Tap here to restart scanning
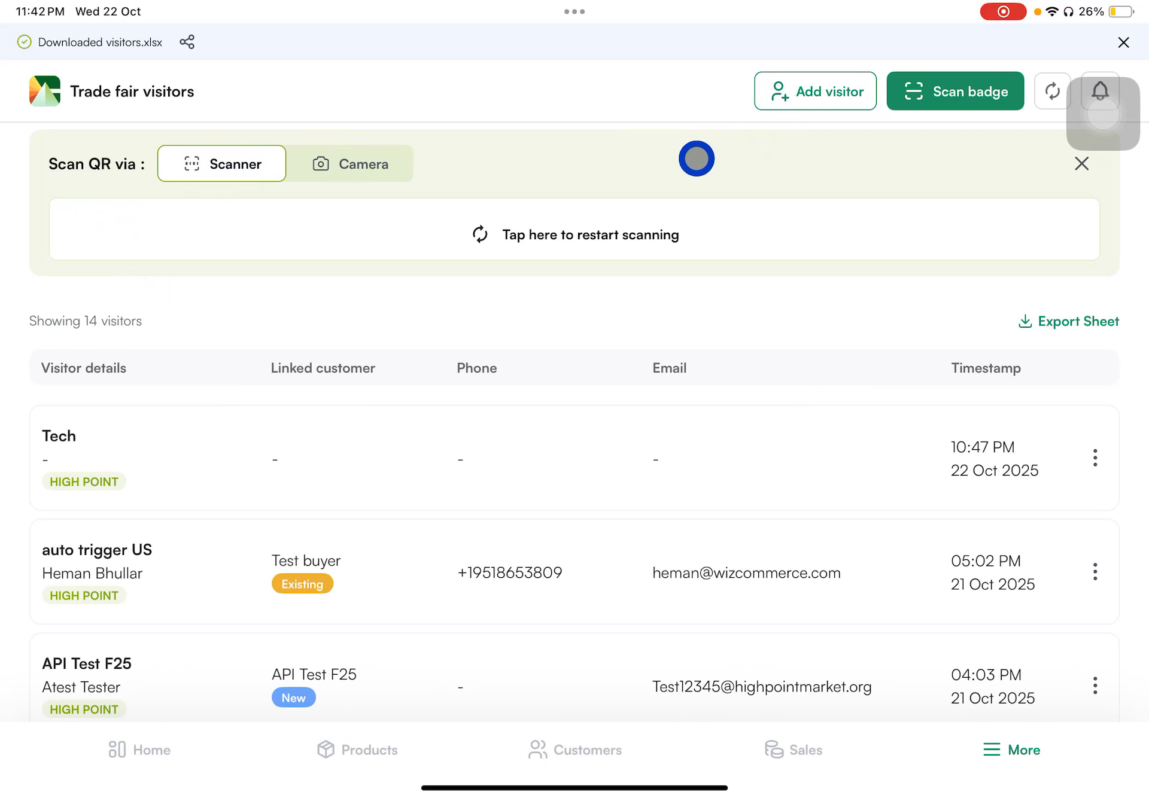The width and height of the screenshot is (1149, 798). [574, 234]
